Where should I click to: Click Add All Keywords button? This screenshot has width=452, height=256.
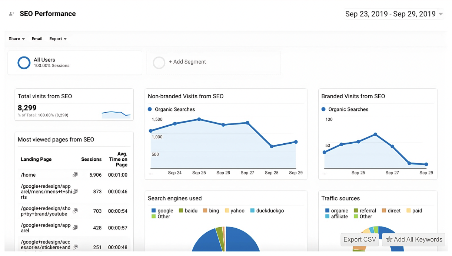click(x=414, y=239)
